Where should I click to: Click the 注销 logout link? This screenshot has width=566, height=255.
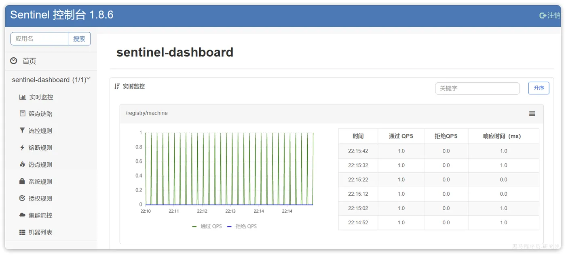(550, 15)
